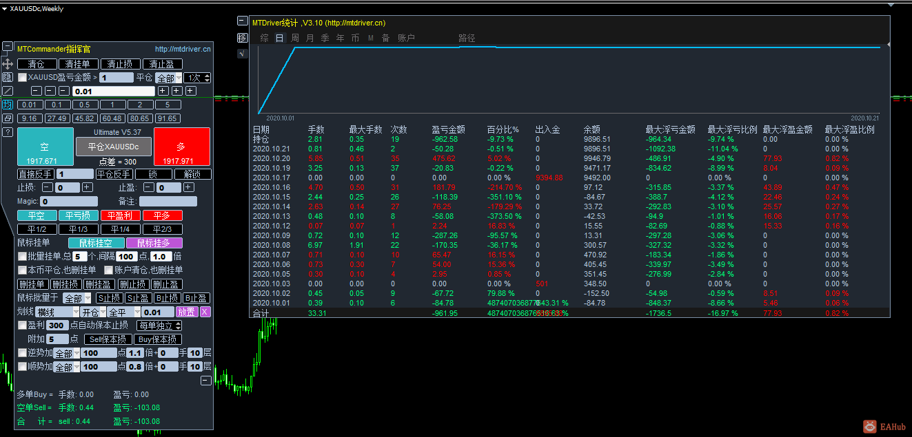Click the 盈亏金额 column header
Screen dimensions: 912x437
pyautogui.click(x=448, y=129)
